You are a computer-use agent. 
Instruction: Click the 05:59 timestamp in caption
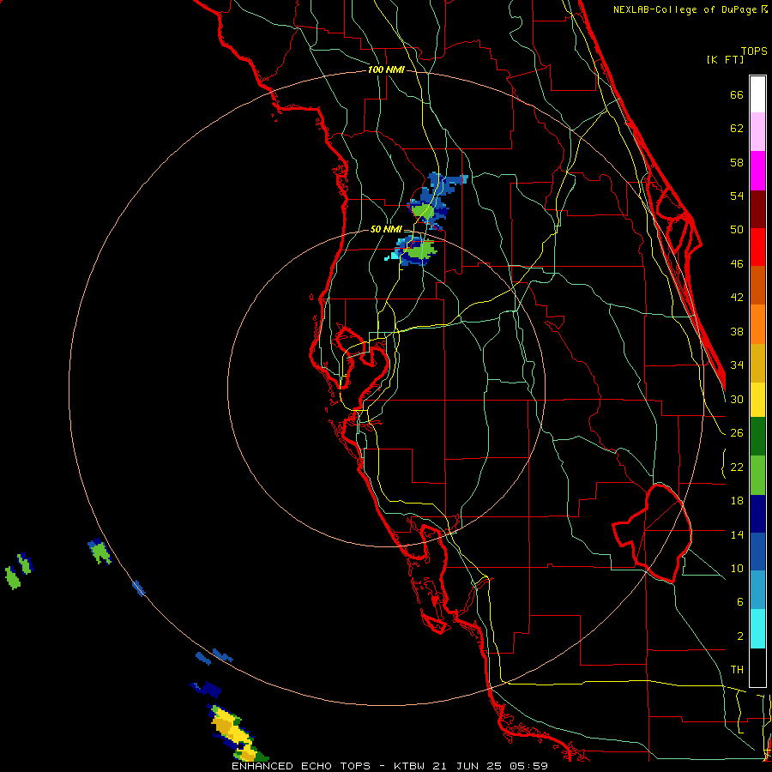528,766
